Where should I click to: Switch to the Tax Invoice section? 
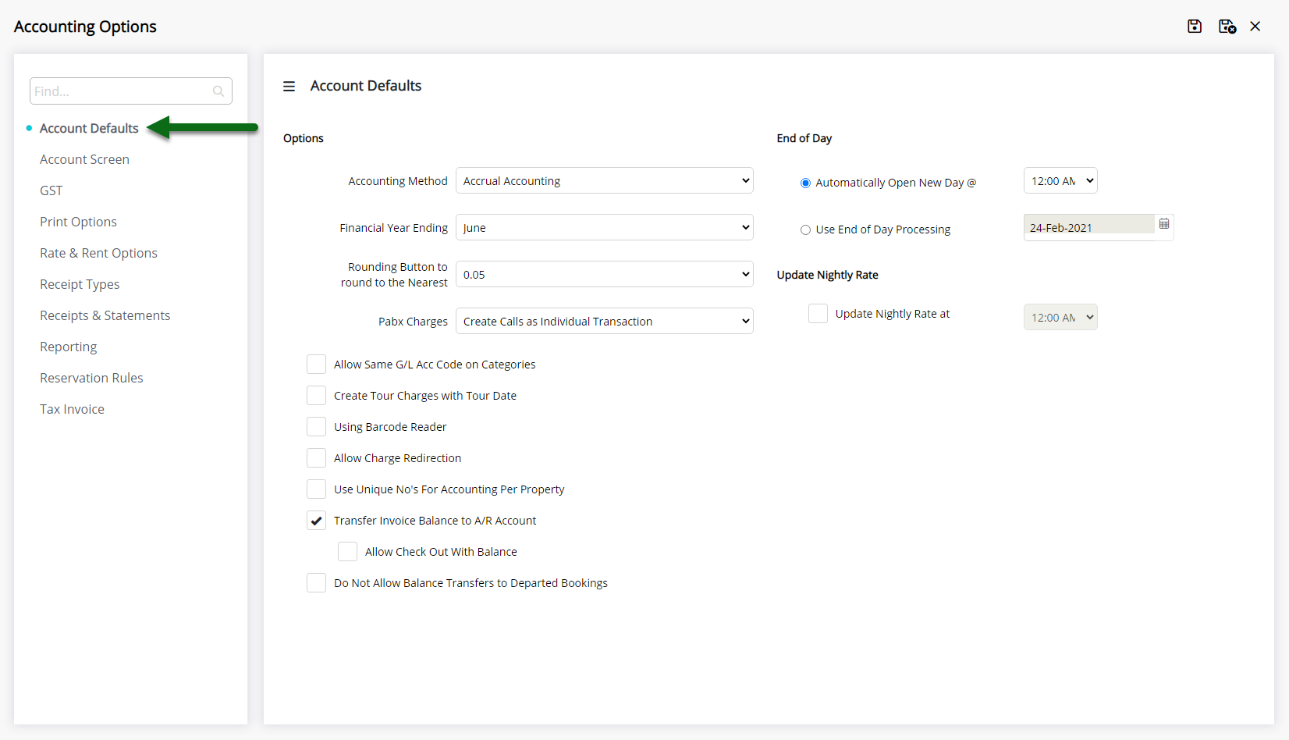coord(72,409)
